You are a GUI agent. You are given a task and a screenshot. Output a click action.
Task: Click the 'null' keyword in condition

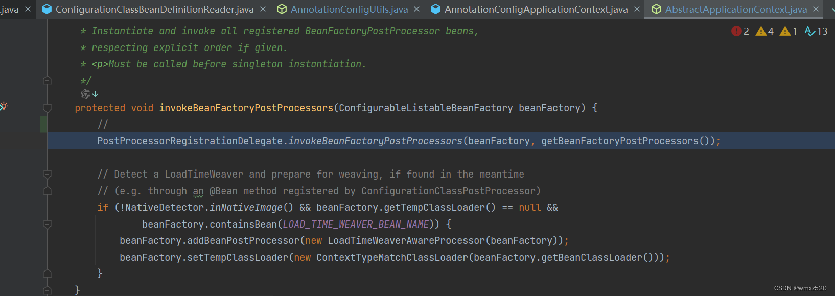[x=530, y=207]
